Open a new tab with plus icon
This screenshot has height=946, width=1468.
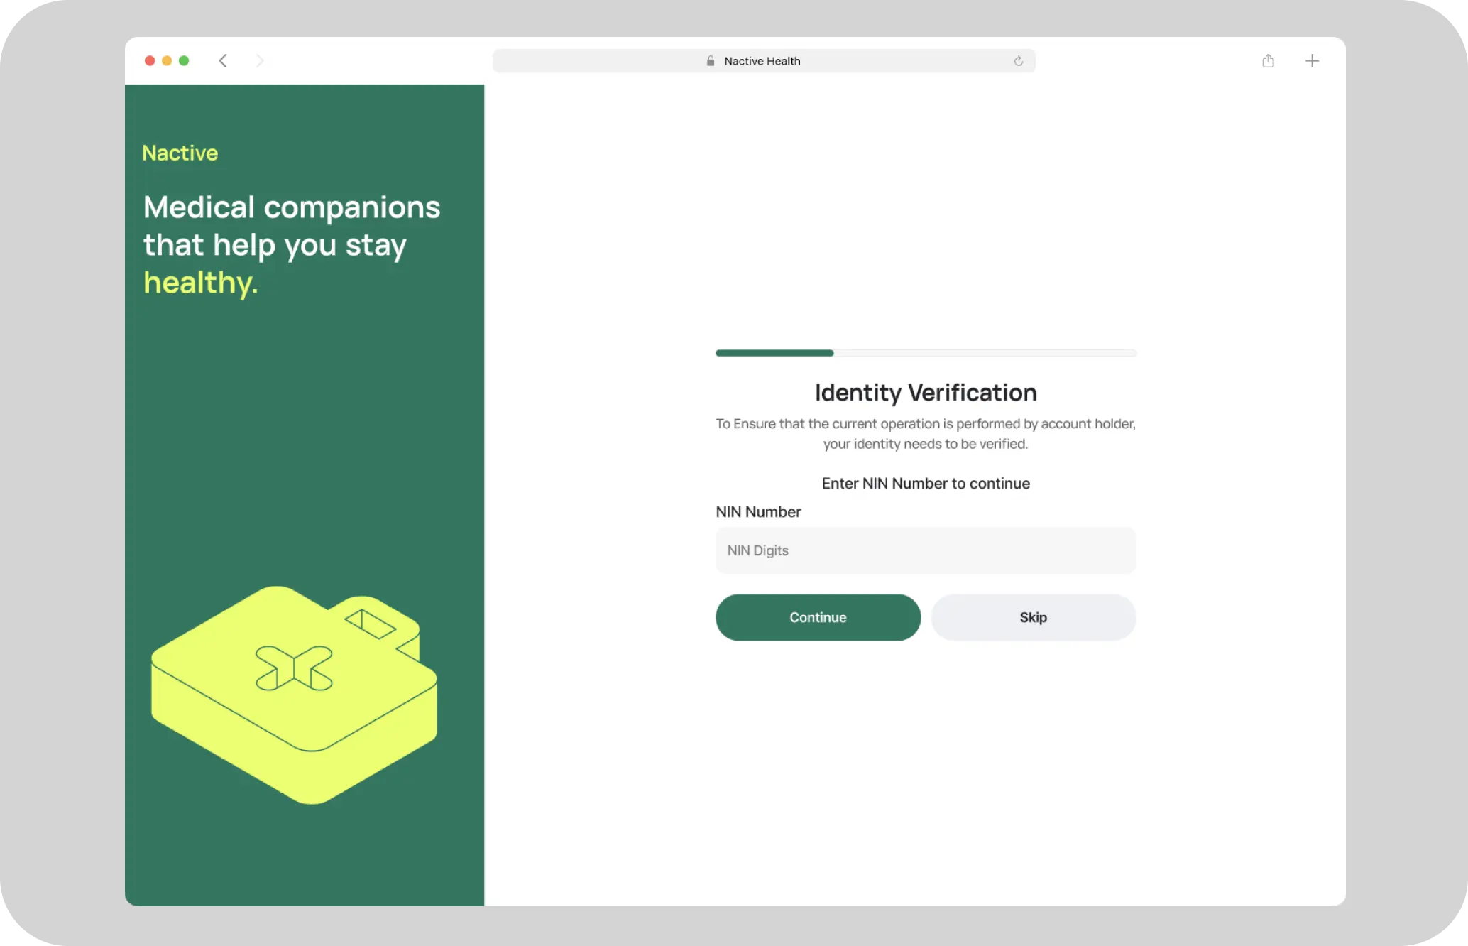1313,61
